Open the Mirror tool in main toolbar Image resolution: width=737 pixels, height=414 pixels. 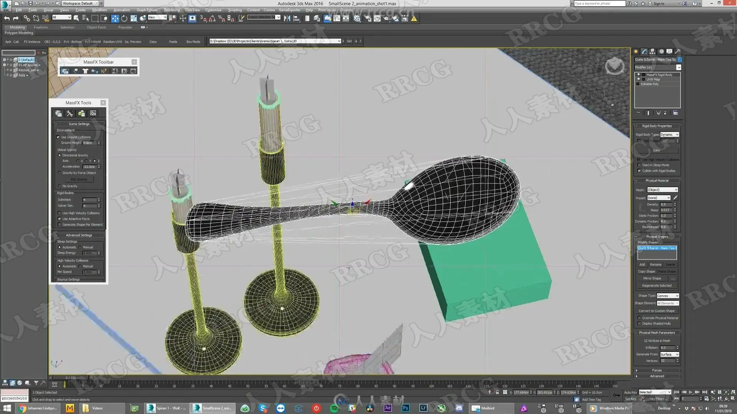coord(287,18)
